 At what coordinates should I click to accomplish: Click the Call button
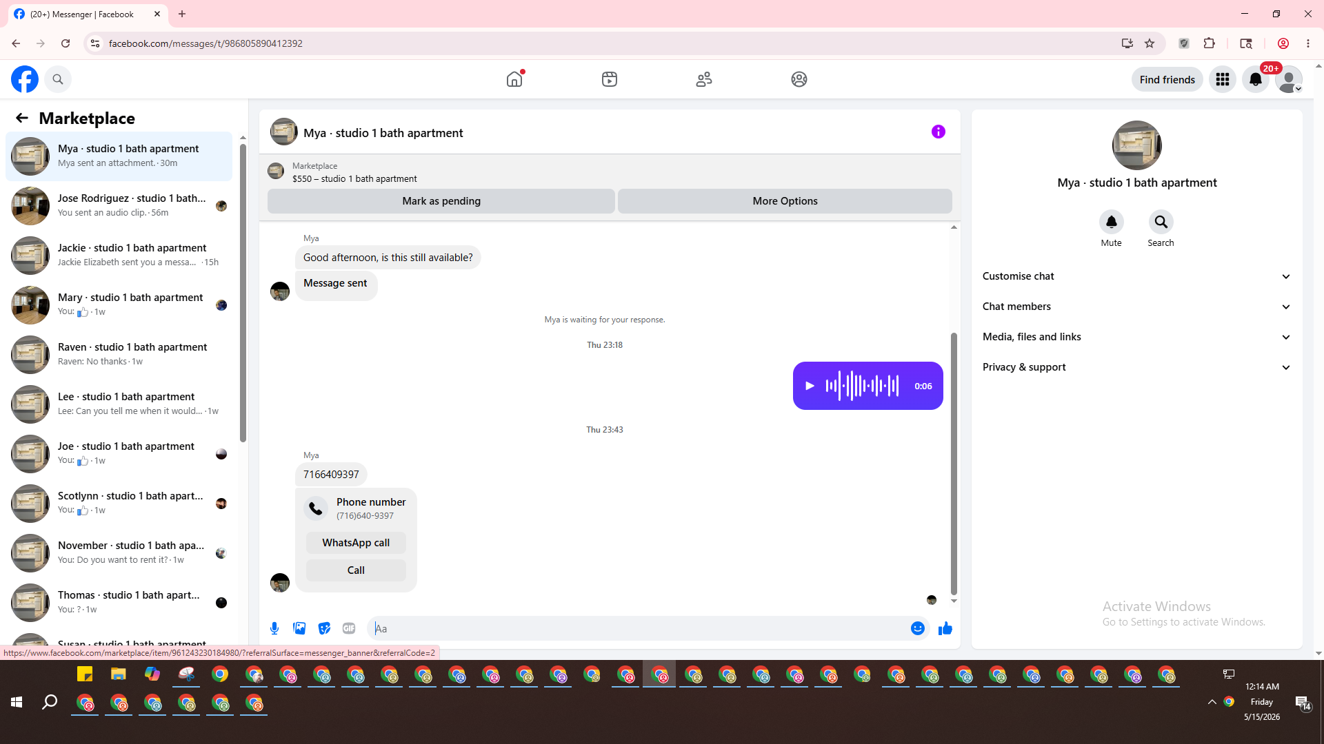pos(356,570)
